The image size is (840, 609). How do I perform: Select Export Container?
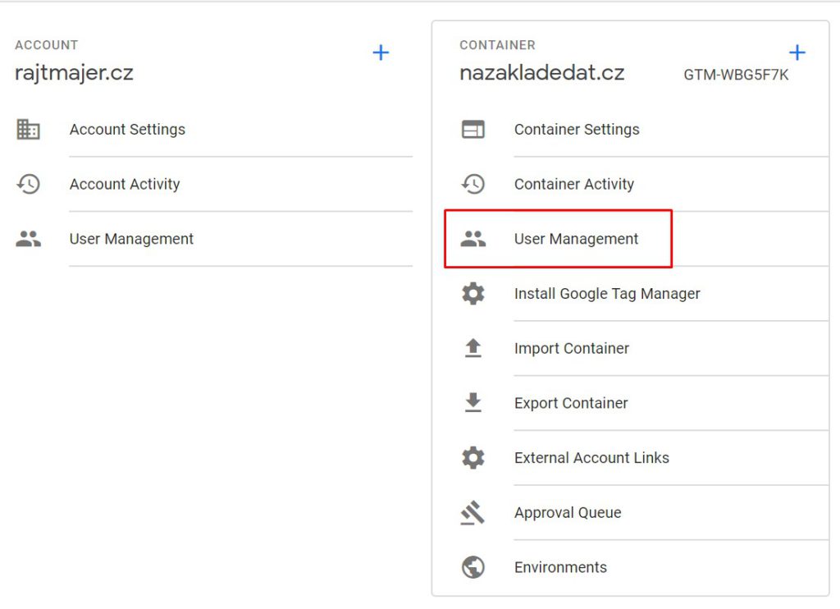[571, 403]
